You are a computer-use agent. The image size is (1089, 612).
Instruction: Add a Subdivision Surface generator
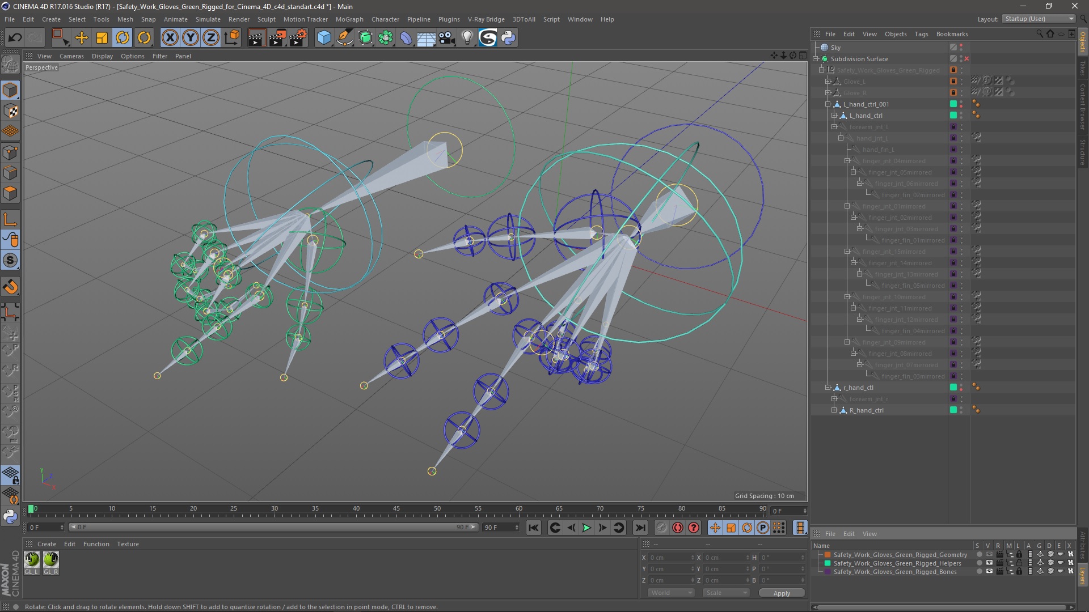tap(366, 38)
